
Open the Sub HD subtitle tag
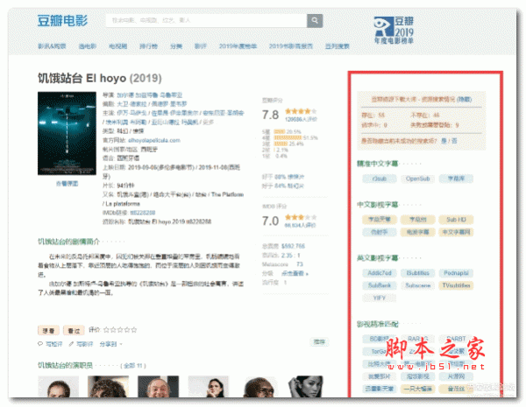click(456, 220)
